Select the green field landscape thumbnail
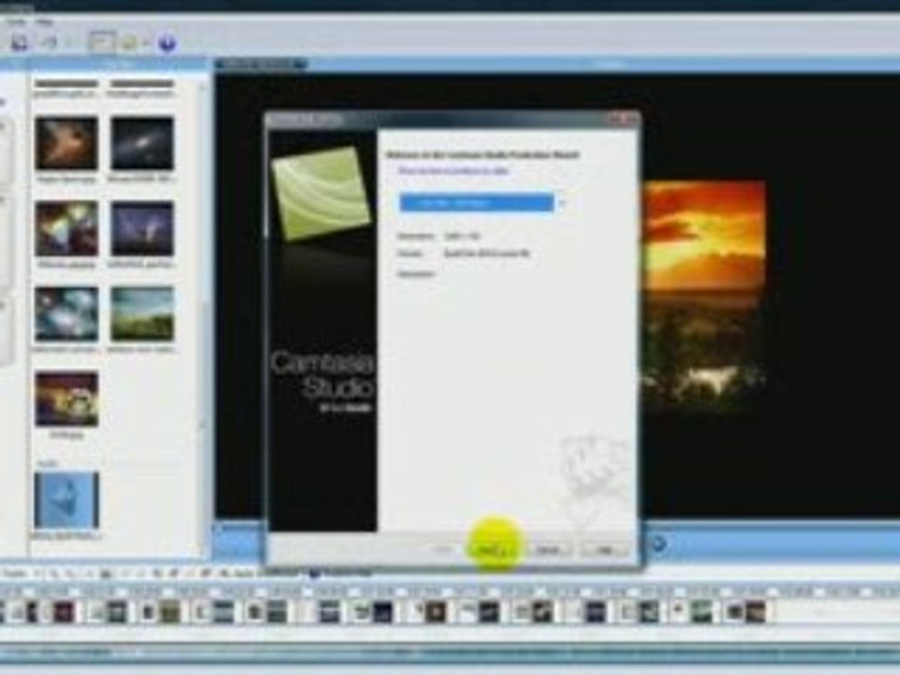Screen dimensions: 900x675 pyautogui.click(x=142, y=314)
